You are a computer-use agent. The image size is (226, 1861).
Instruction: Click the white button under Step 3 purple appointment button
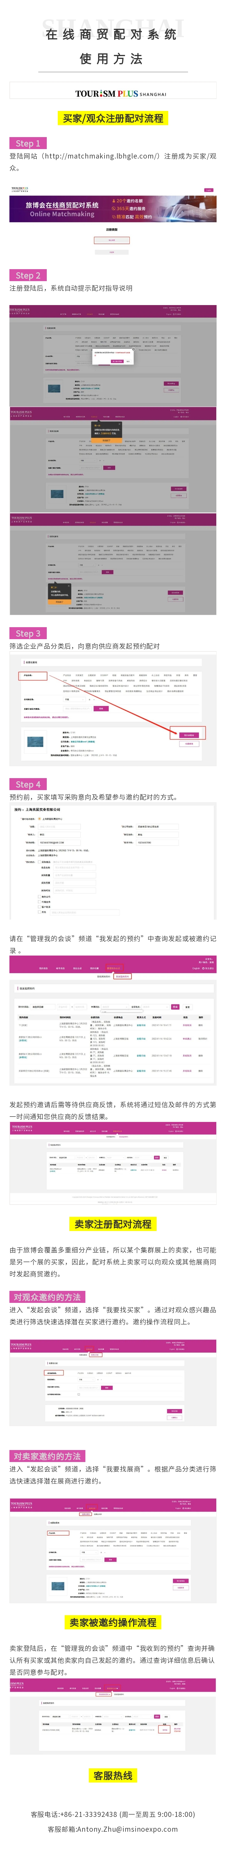(189, 743)
